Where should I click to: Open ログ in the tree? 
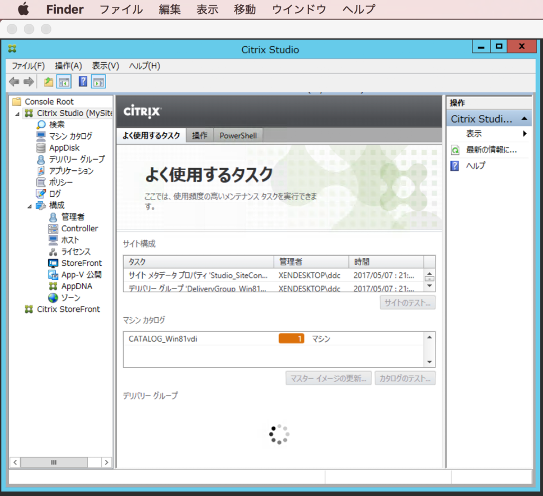coord(55,194)
